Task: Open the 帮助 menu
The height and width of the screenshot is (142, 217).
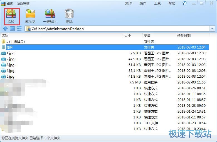Action: (172, 3)
